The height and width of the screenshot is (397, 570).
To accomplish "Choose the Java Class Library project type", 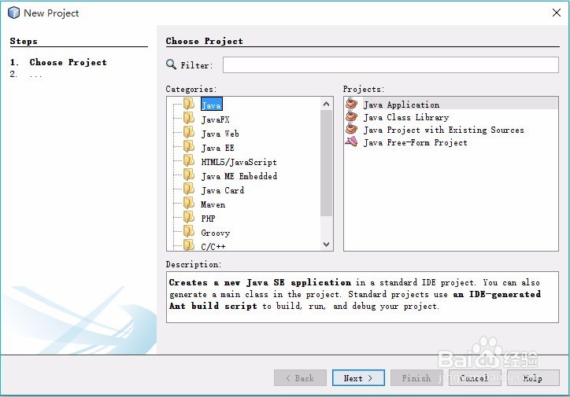I will [x=406, y=118].
